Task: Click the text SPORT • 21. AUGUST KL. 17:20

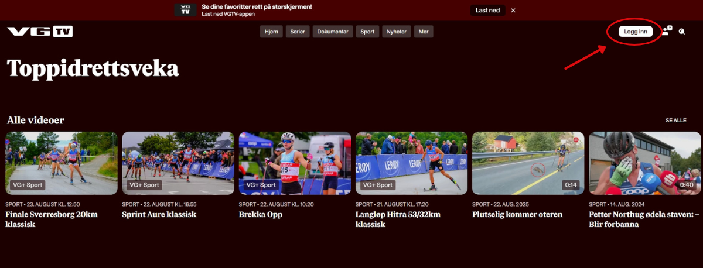Action: [393, 205]
